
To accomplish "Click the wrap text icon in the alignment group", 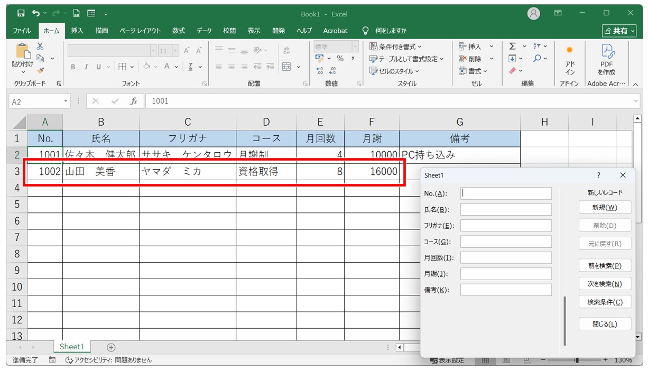I will click(287, 51).
